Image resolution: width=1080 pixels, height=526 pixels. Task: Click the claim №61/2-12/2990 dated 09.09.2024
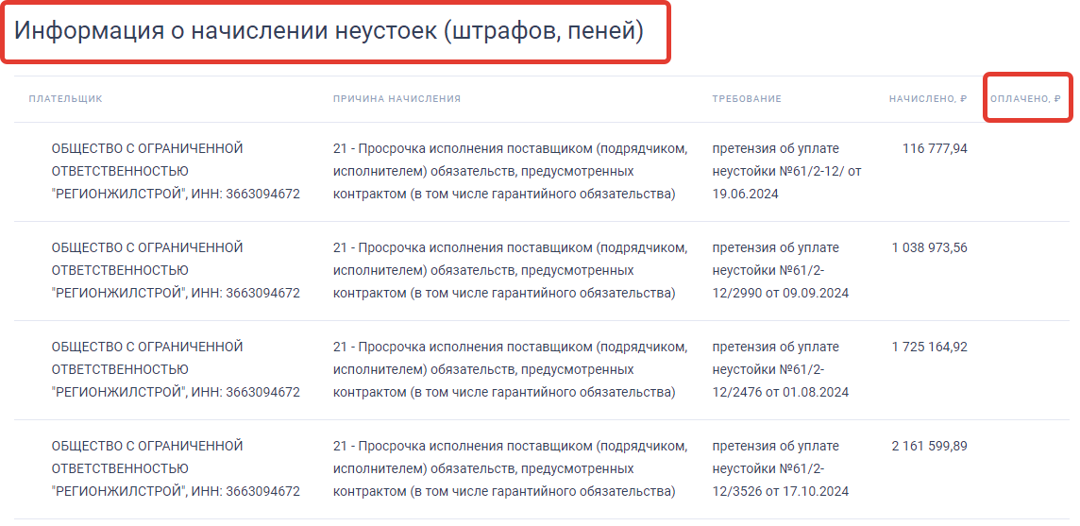coord(781,270)
